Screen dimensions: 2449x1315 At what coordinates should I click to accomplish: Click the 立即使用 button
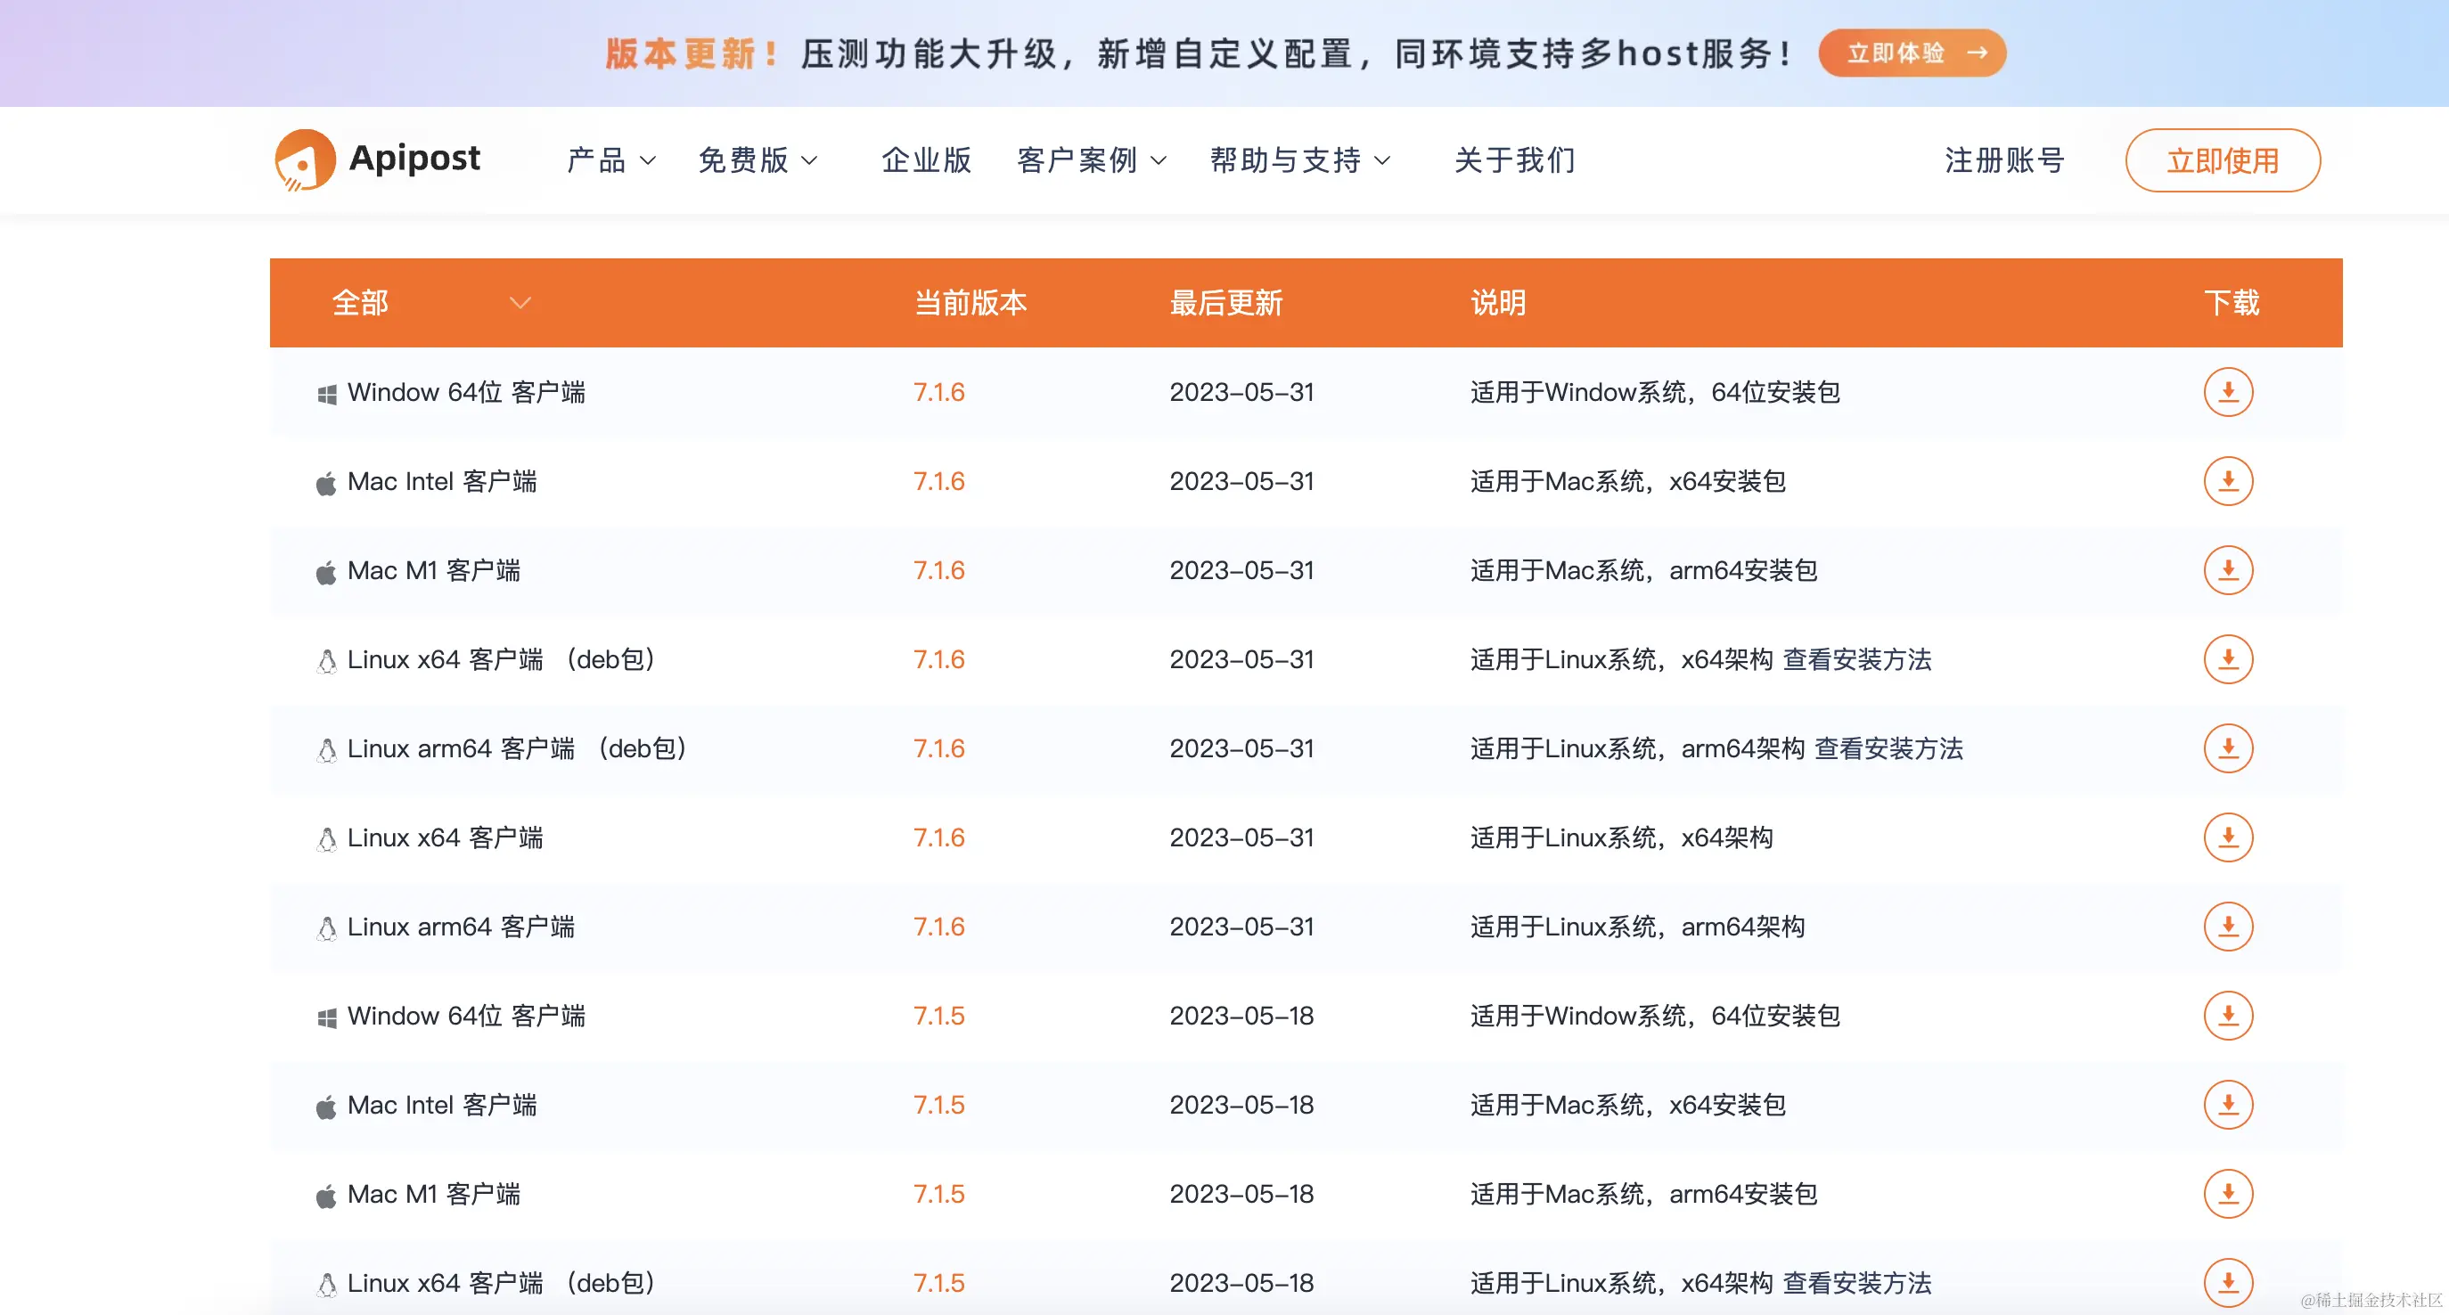(2222, 160)
